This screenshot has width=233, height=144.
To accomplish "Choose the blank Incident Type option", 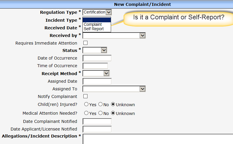I will pyautogui.click(x=97, y=20).
